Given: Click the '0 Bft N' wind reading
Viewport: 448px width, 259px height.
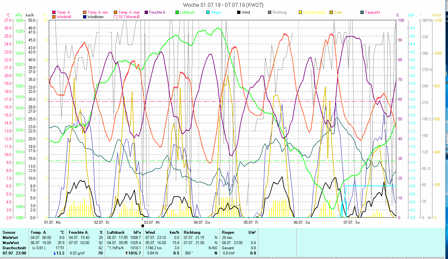Looking at the screenshot, I should (x=152, y=253).
